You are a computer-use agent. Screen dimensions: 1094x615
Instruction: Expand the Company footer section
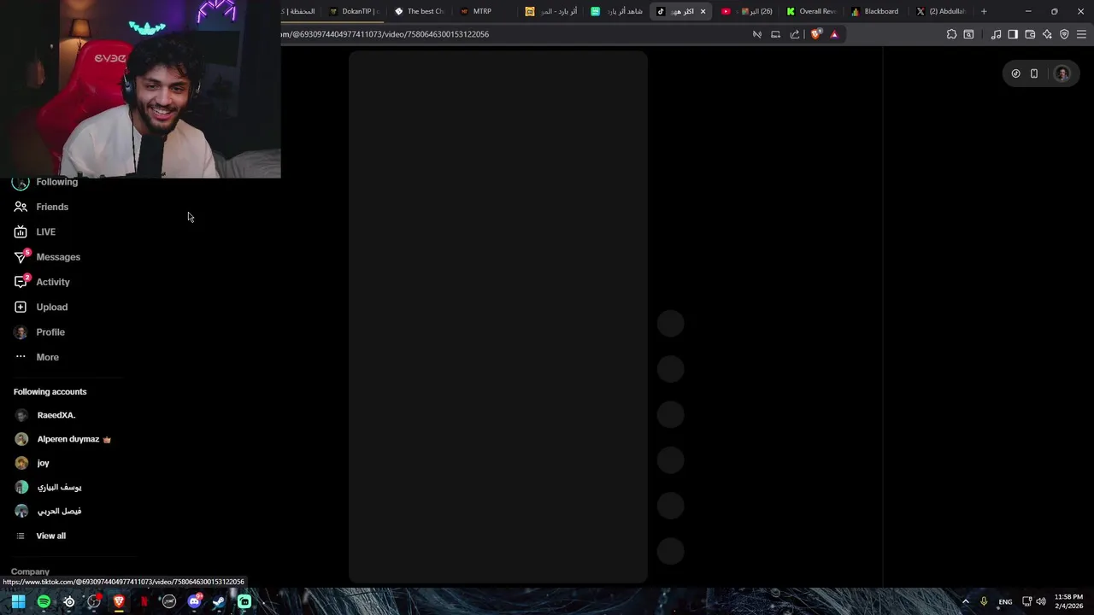point(30,571)
